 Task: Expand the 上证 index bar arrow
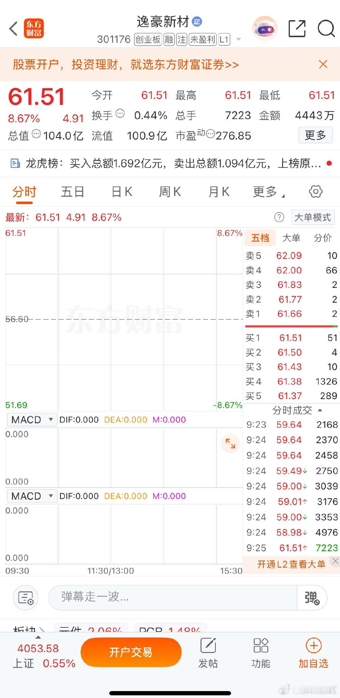(38, 637)
